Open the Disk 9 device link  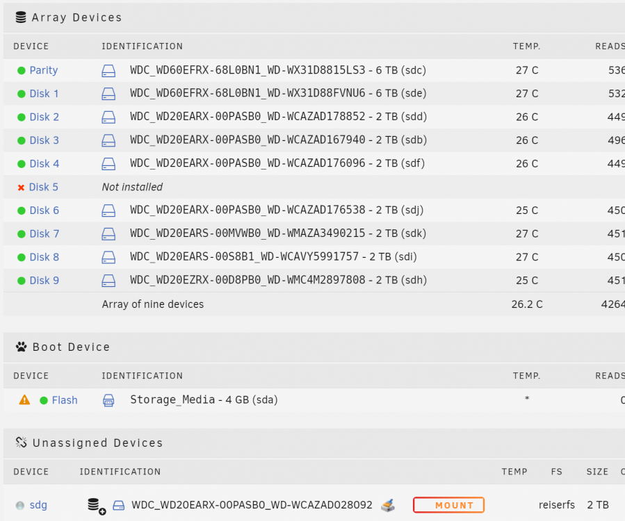[44, 281]
